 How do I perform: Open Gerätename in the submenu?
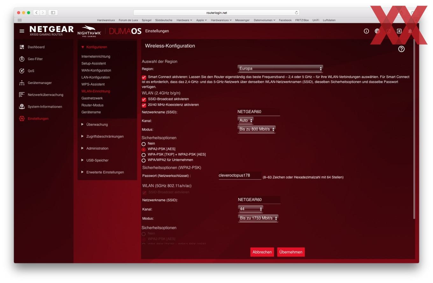pyautogui.click(x=91, y=112)
